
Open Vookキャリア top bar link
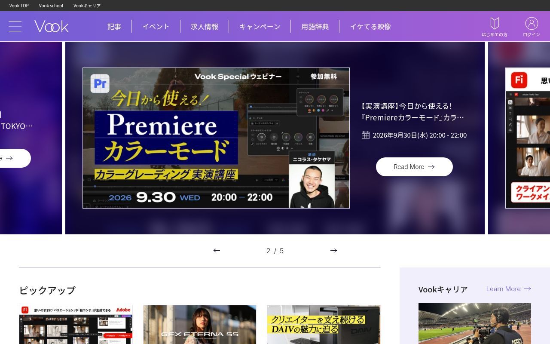tap(87, 6)
